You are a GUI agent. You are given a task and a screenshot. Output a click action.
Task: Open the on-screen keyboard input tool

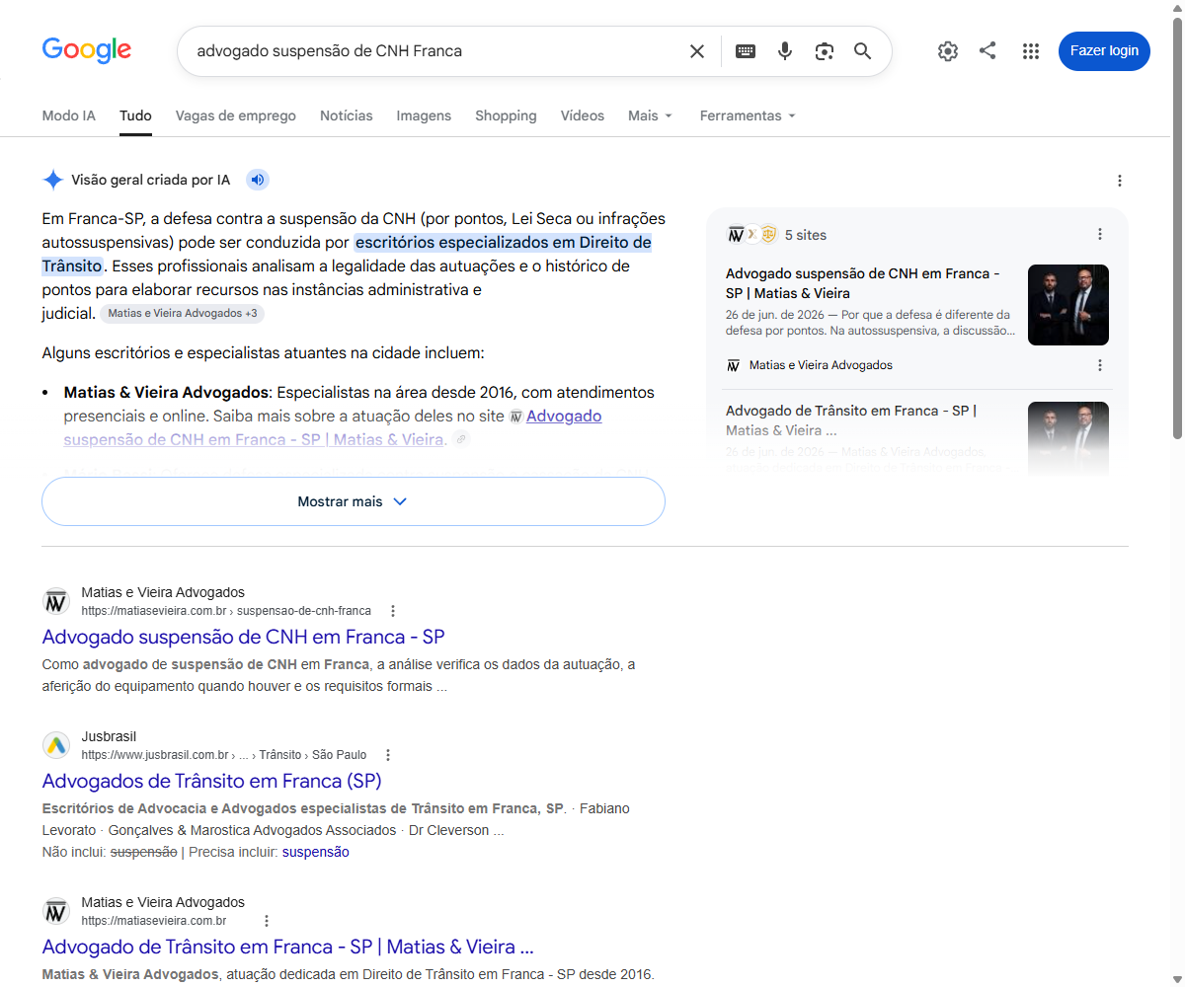click(746, 51)
